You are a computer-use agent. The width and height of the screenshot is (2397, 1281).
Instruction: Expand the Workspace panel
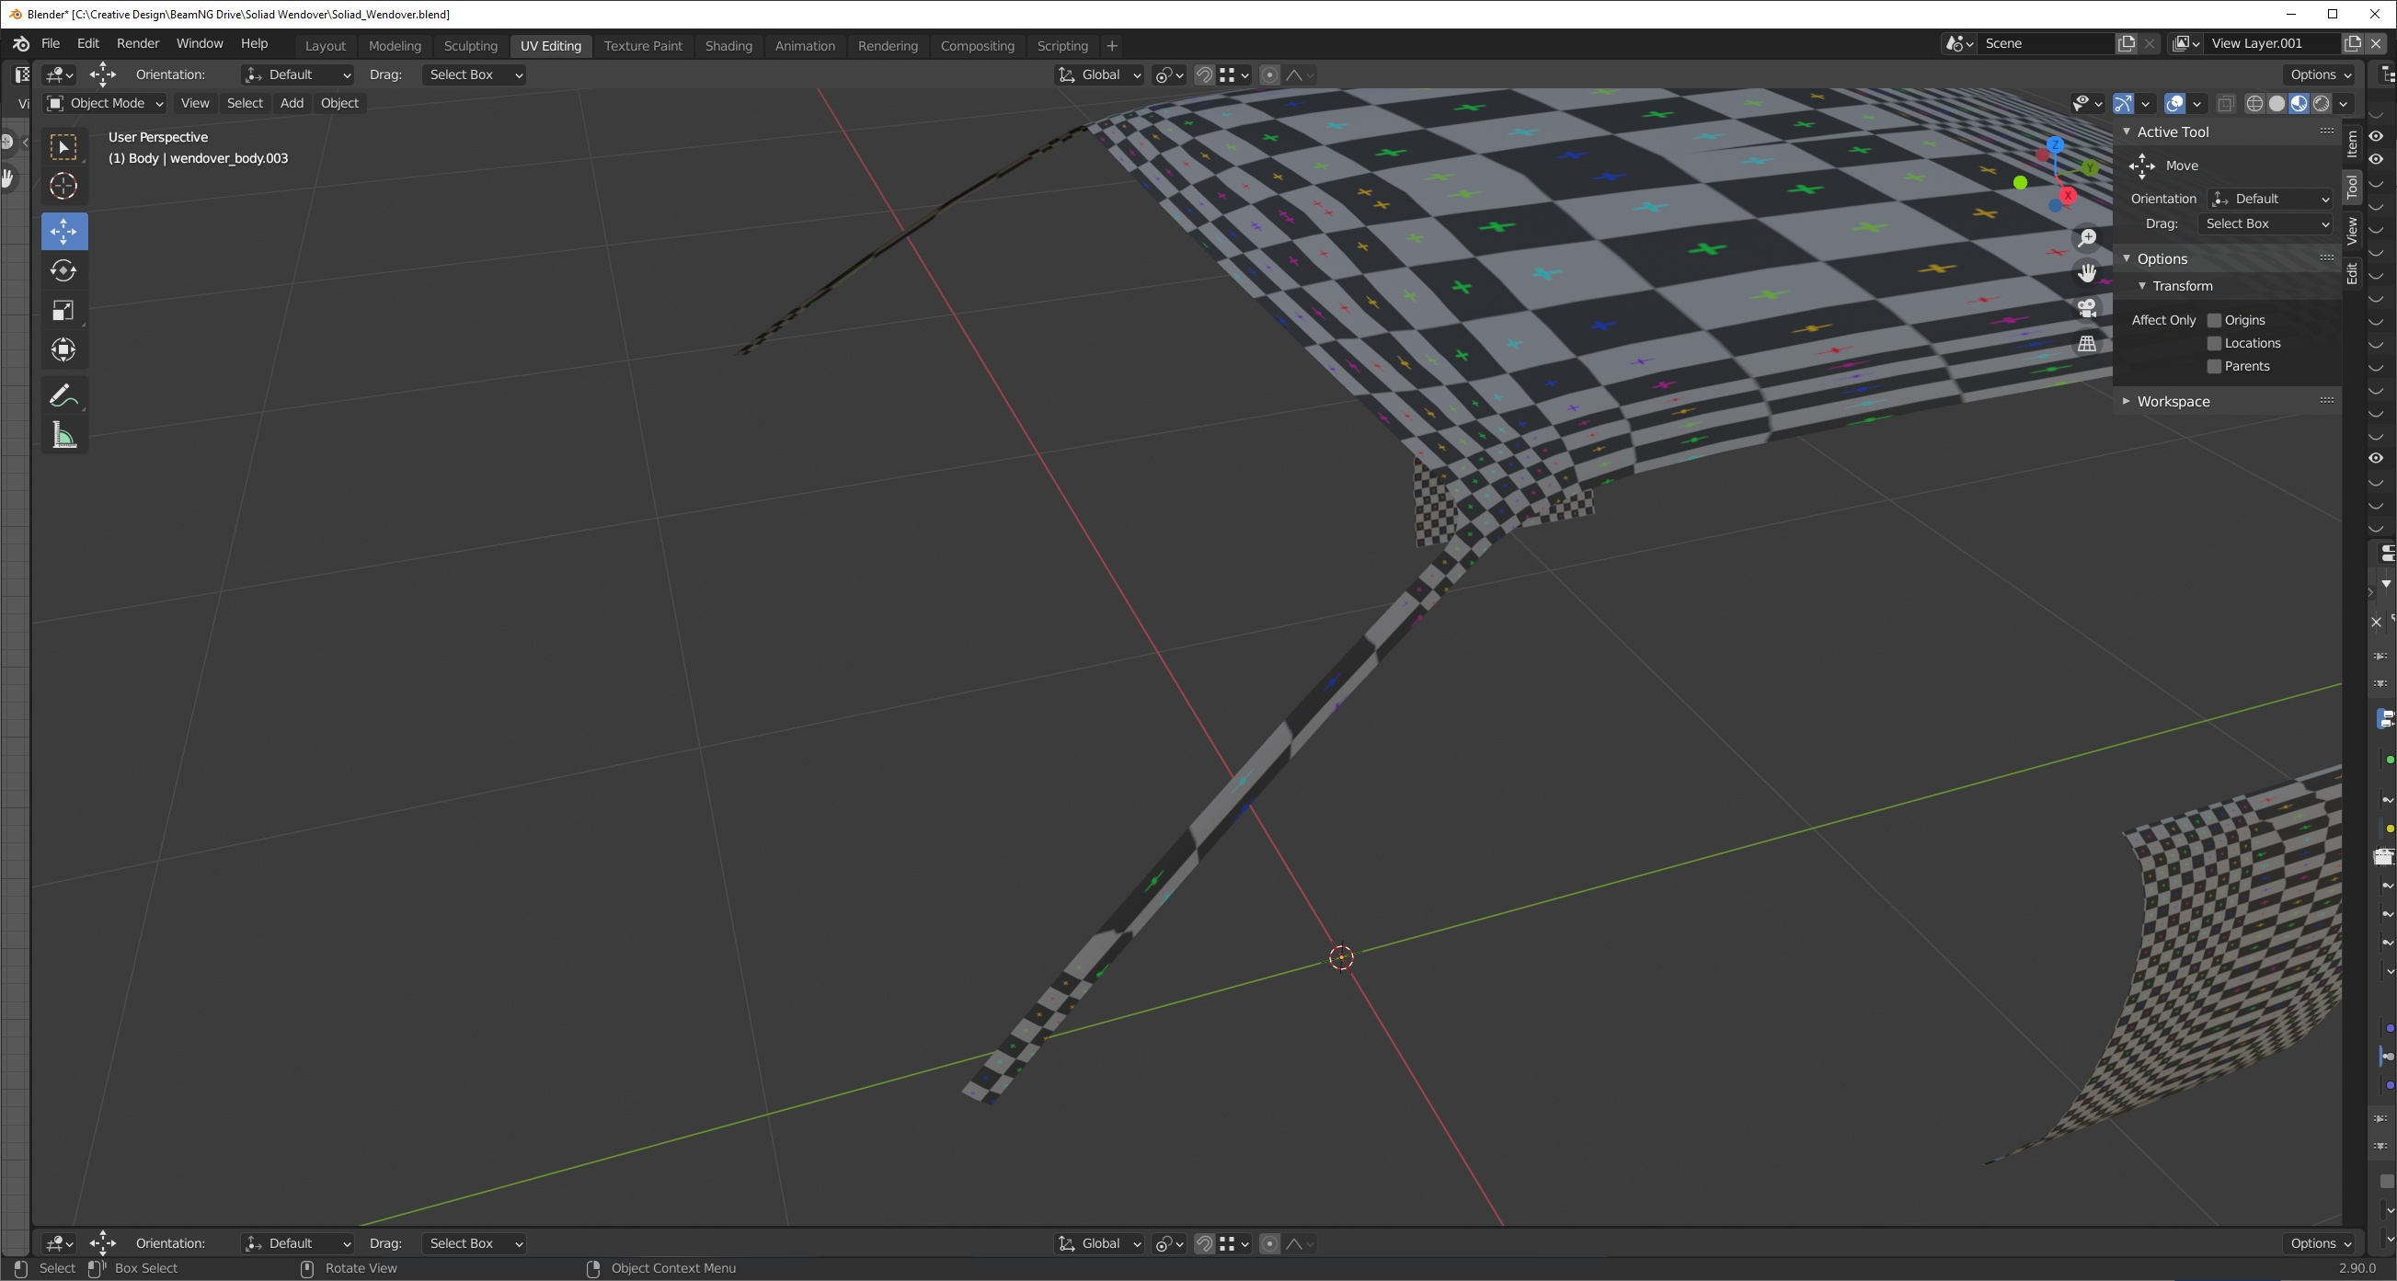click(2173, 401)
